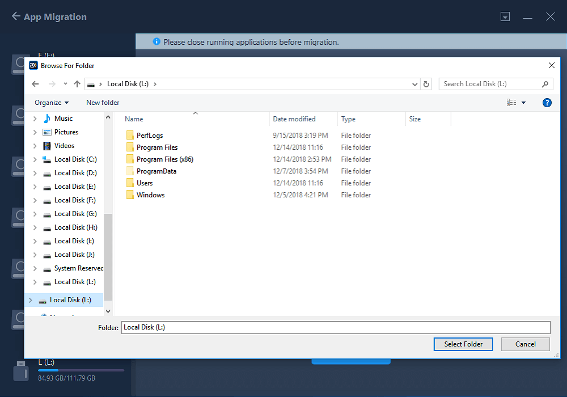This screenshot has height=397, width=567.
Task: Expand the highlighted Local Disk (L:) node
Action: click(x=31, y=300)
